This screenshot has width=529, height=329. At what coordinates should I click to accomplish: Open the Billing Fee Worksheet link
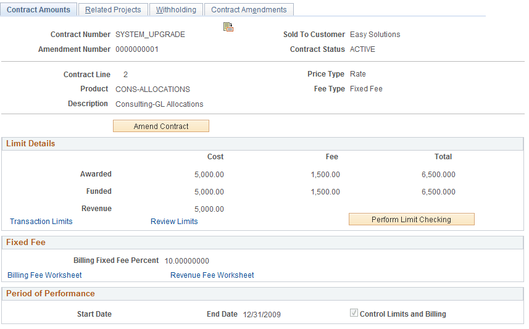coord(44,275)
